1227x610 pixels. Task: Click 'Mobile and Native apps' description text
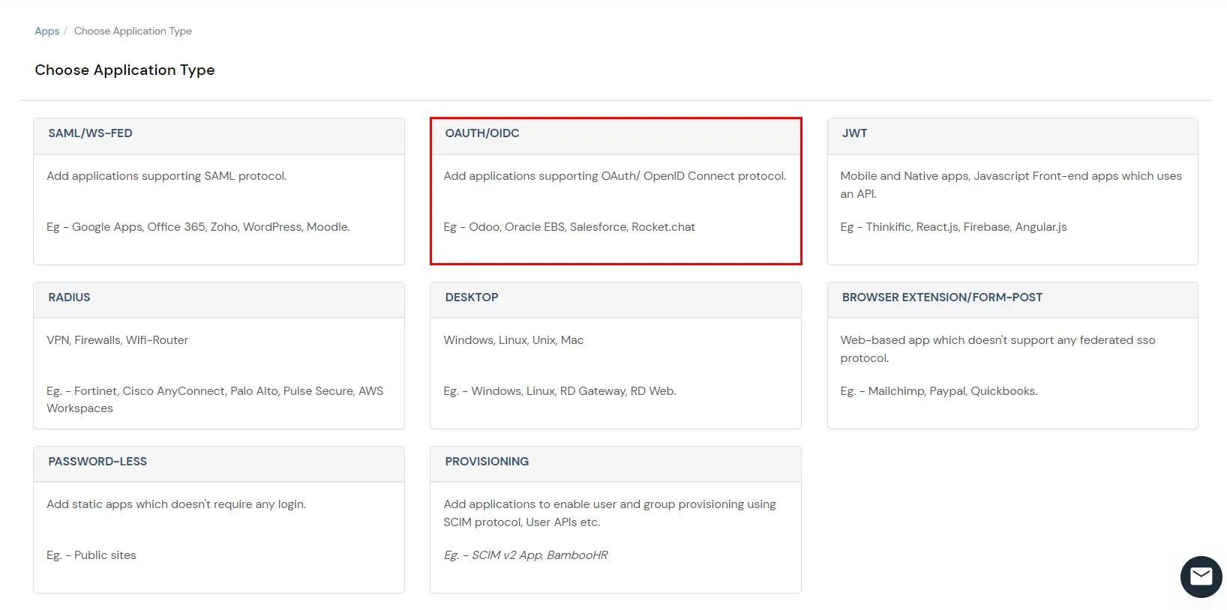click(x=1011, y=185)
